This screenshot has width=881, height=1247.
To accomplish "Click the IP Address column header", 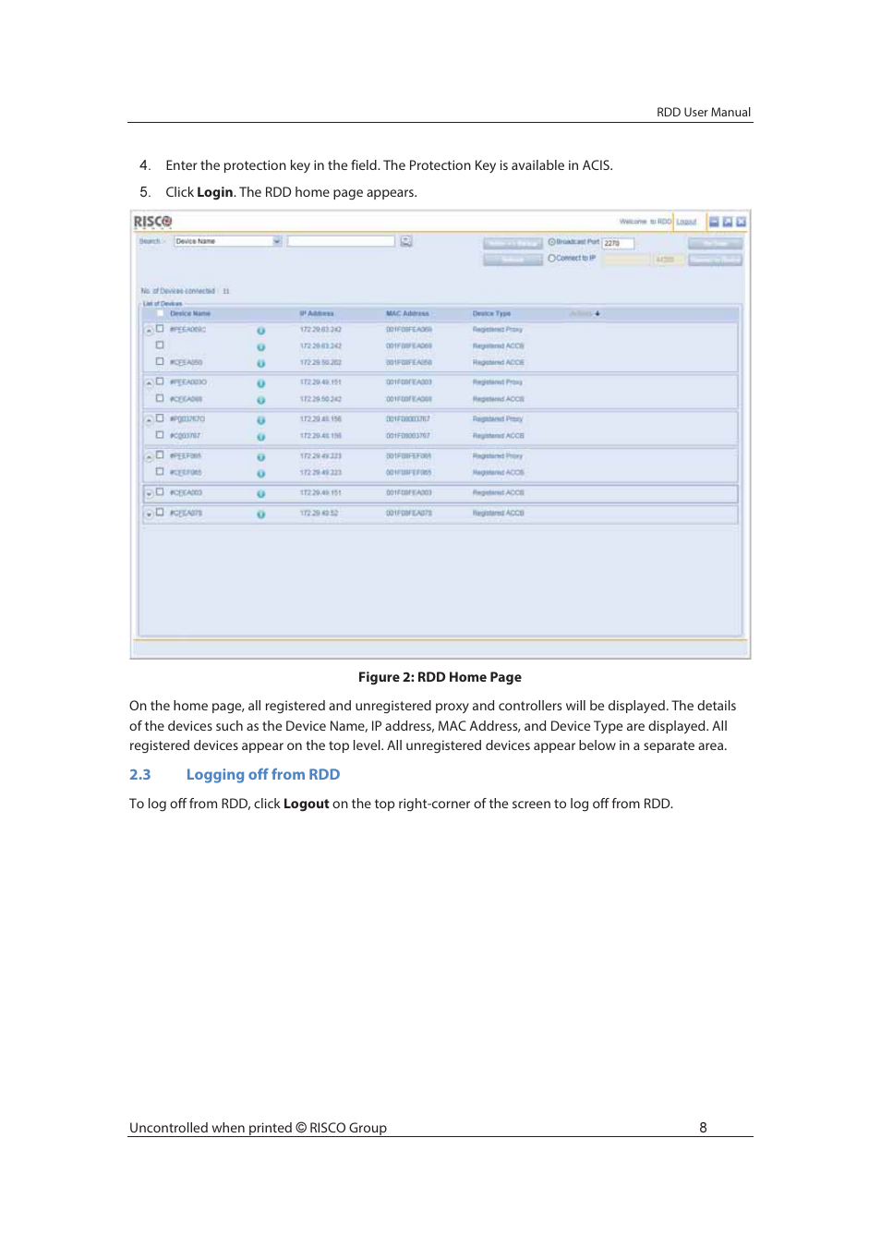I will click(317, 314).
